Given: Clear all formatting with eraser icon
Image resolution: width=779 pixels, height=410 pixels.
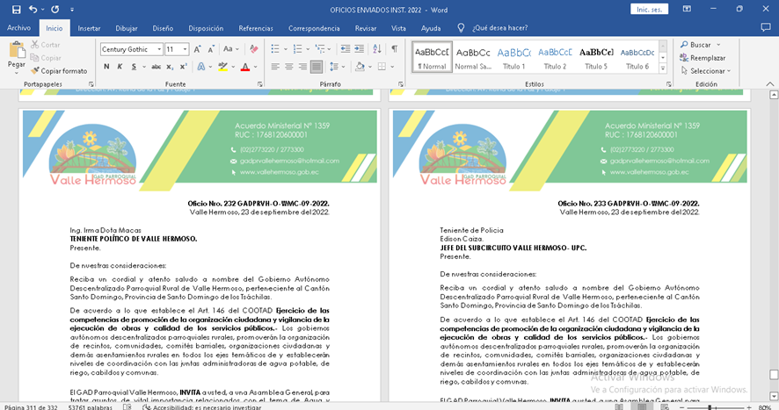Looking at the screenshot, I should (x=254, y=49).
